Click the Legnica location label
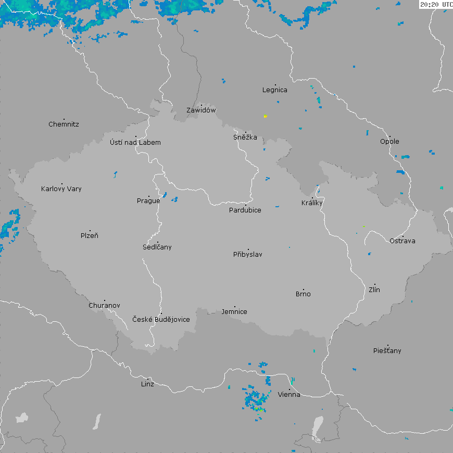 [x=274, y=90]
